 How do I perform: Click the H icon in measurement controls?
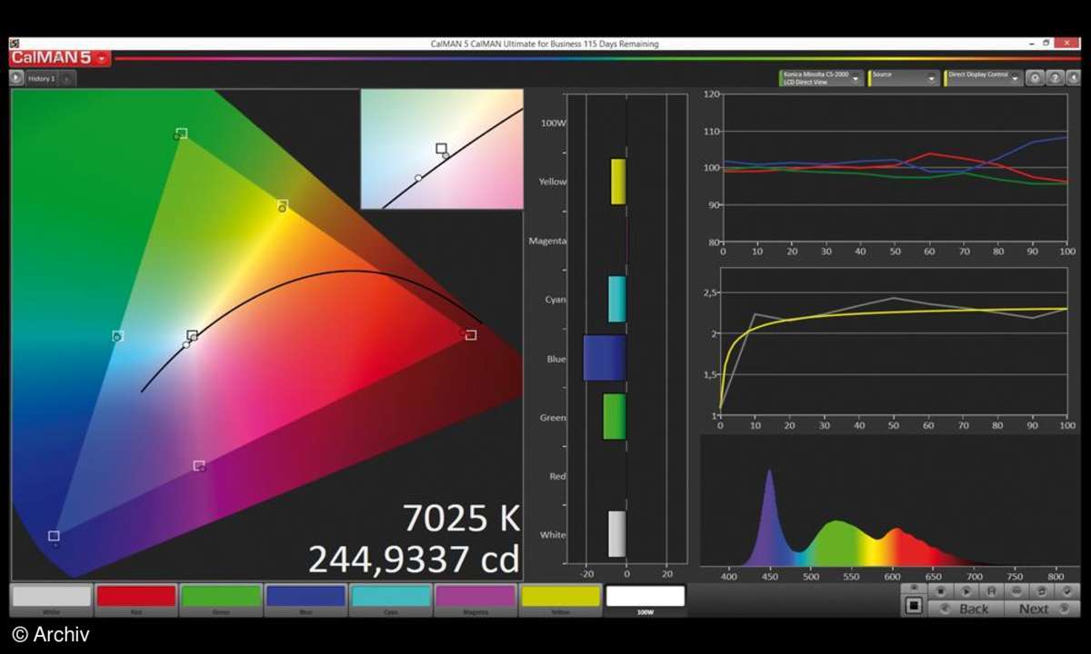click(991, 590)
